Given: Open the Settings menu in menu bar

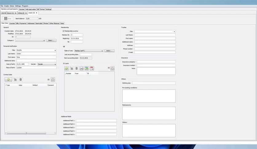Looking at the screenshot, I should pos(18,6).
